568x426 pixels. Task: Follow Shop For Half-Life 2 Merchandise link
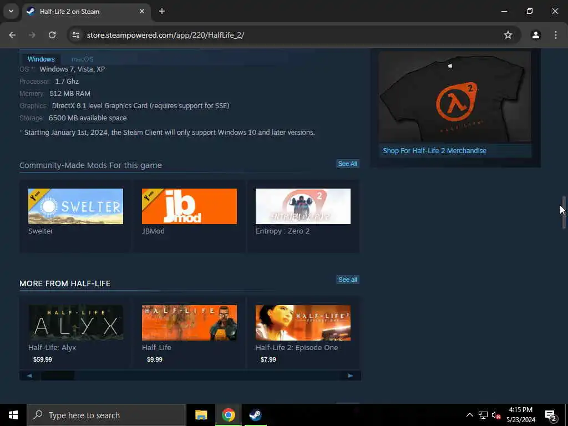434,150
